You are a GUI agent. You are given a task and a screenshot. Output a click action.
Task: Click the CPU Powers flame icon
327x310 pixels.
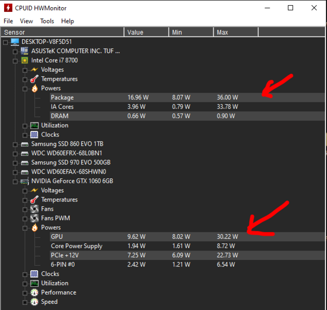(35, 88)
